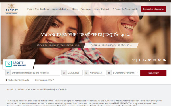Open Trouver Une Résidence menu
171x106 pixels.
38,9
